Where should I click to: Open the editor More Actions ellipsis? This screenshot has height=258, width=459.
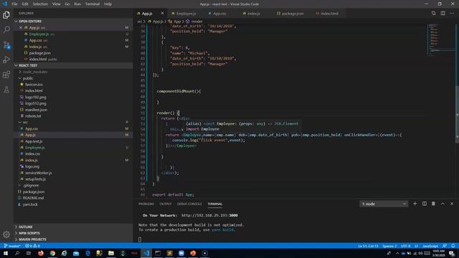pyautogui.click(x=452, y=13)
